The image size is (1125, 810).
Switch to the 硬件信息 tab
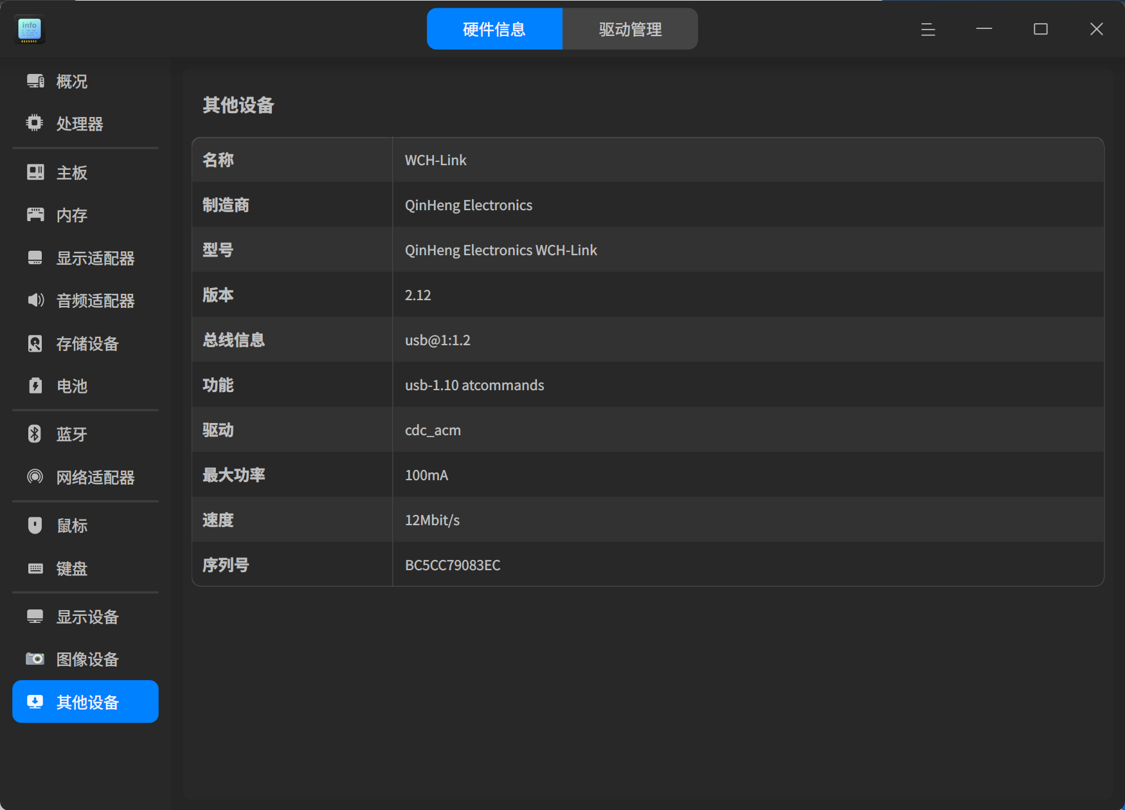494,29
